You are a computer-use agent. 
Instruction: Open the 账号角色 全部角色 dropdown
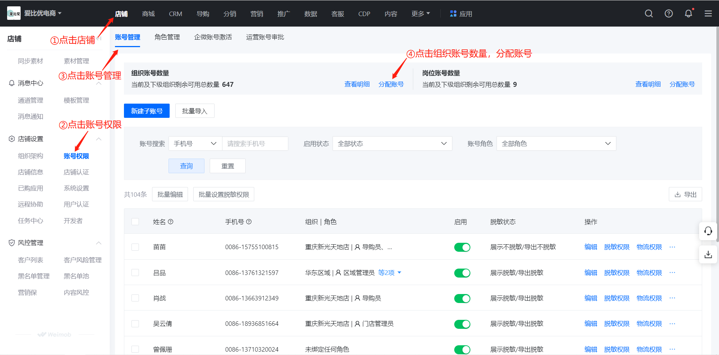coord(556,144)
